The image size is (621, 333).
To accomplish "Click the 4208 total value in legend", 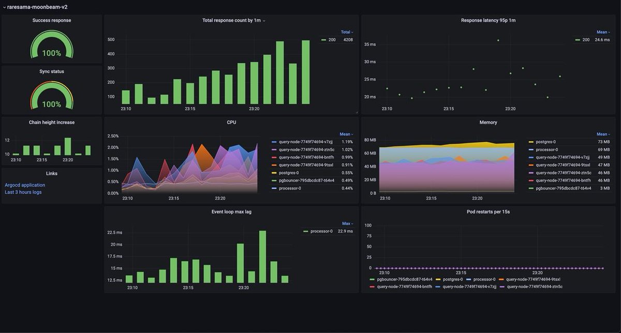I will (x=348, y=40).
